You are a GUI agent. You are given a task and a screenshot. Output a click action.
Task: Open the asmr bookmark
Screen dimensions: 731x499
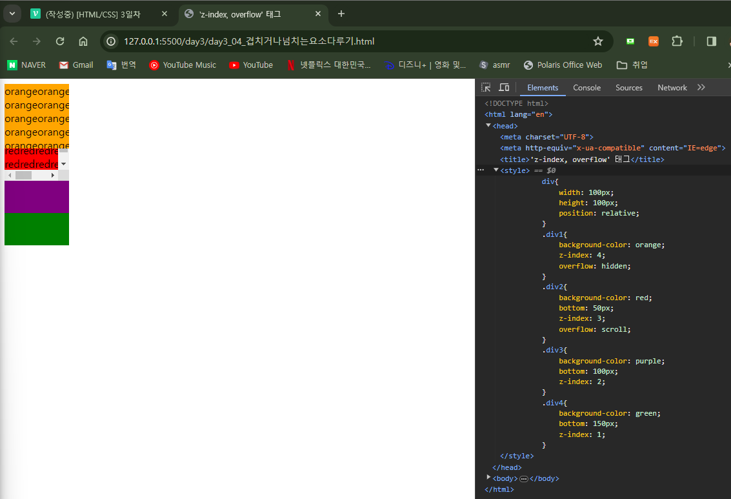495,65
